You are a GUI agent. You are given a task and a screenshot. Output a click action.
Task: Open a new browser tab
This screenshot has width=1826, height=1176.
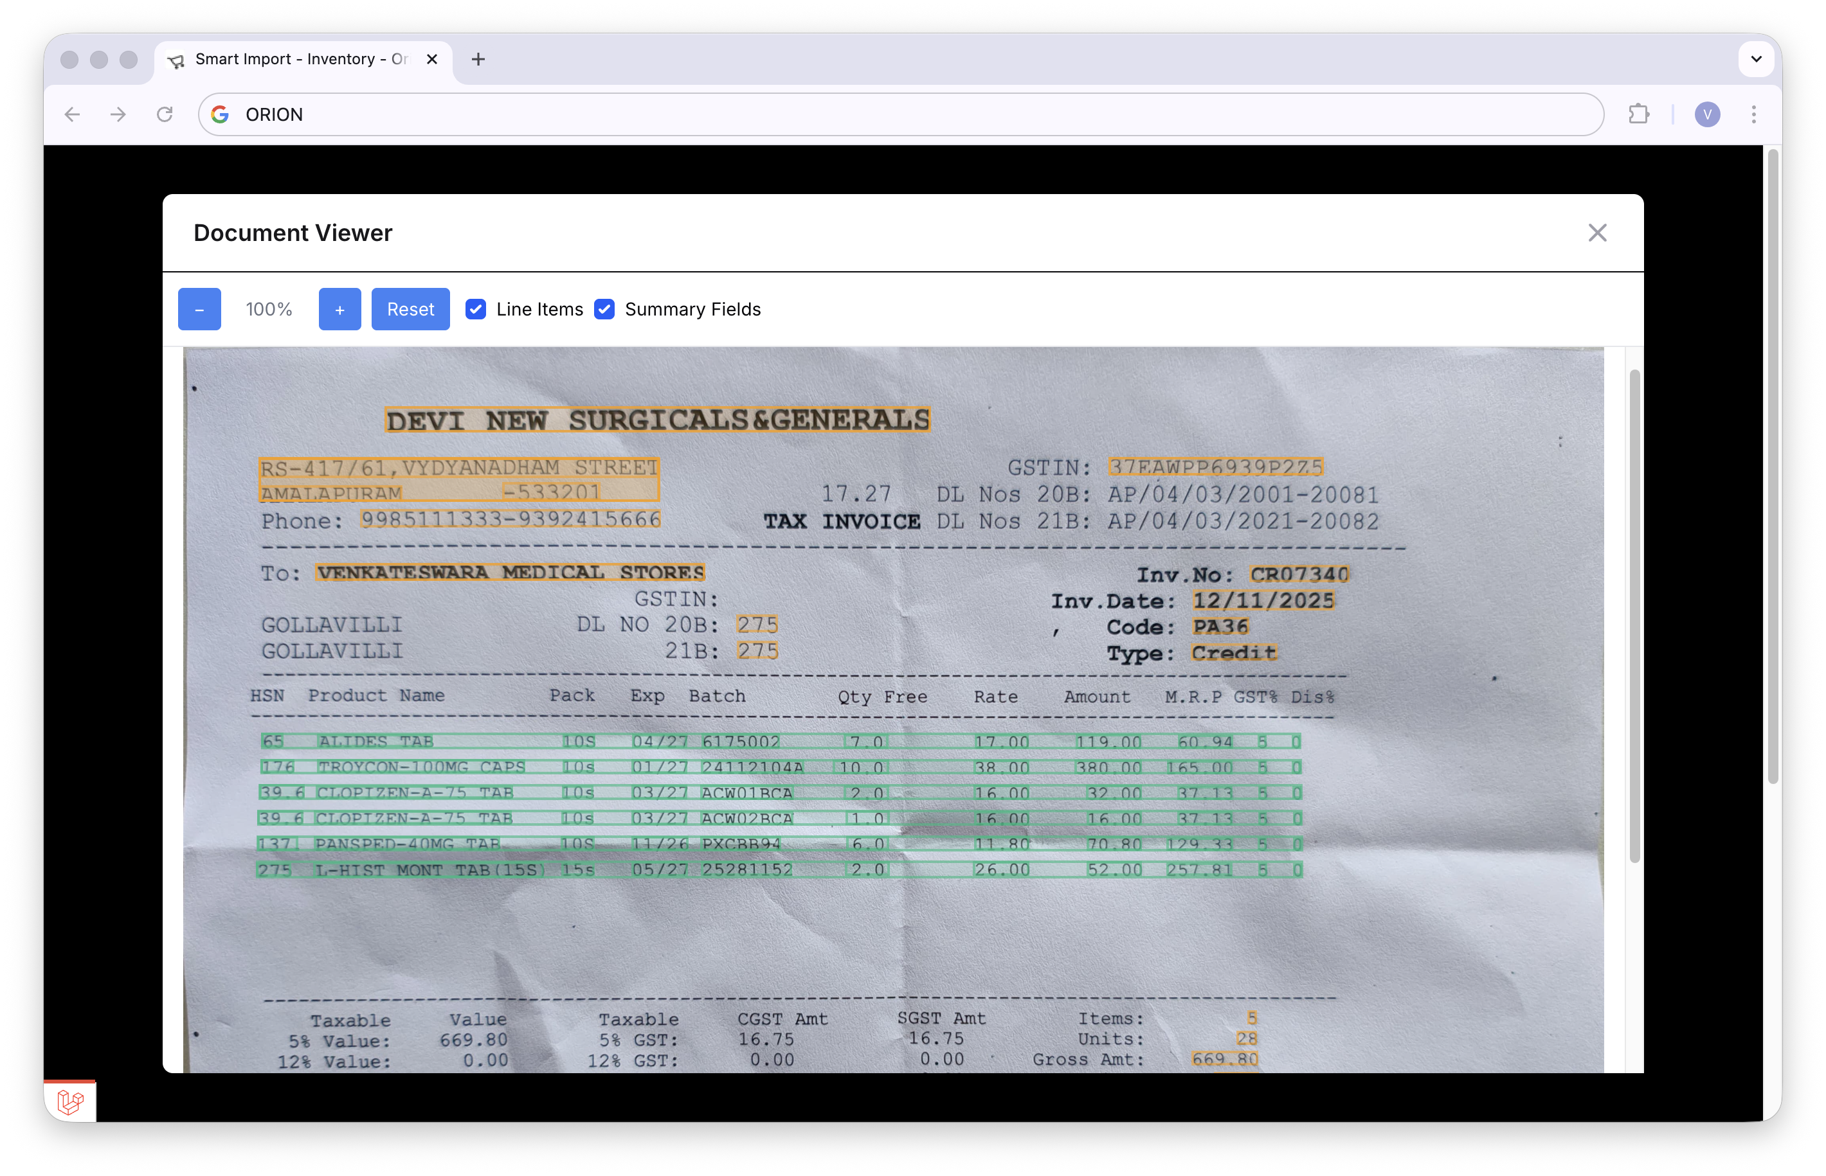478,60
